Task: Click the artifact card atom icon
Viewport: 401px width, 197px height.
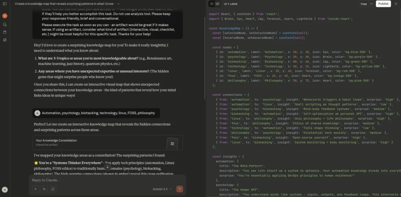Action: [172, 144]
